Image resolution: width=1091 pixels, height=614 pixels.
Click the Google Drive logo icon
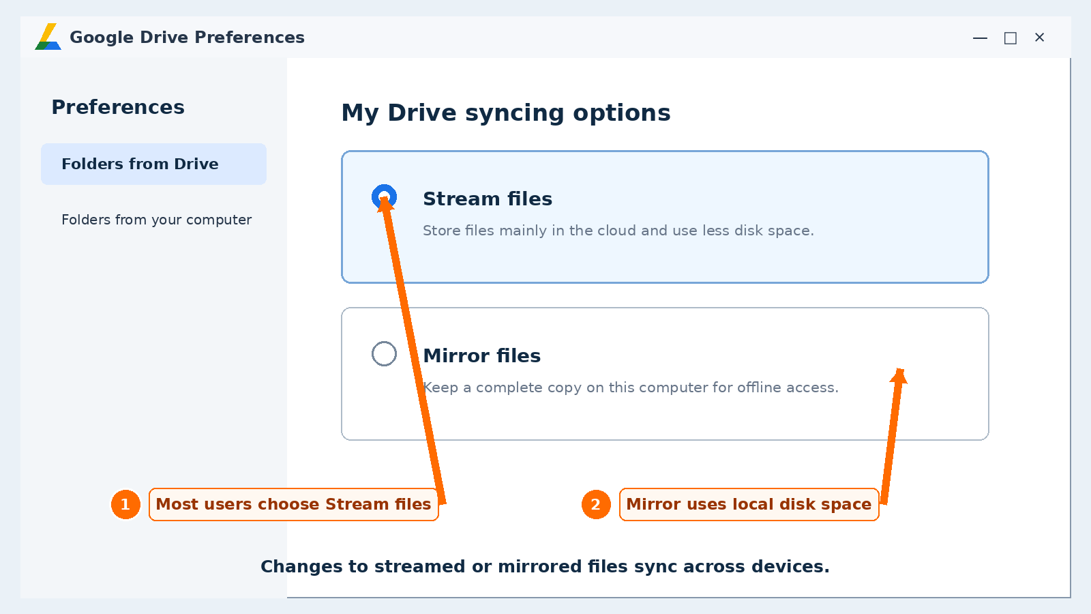coord(48,37)
